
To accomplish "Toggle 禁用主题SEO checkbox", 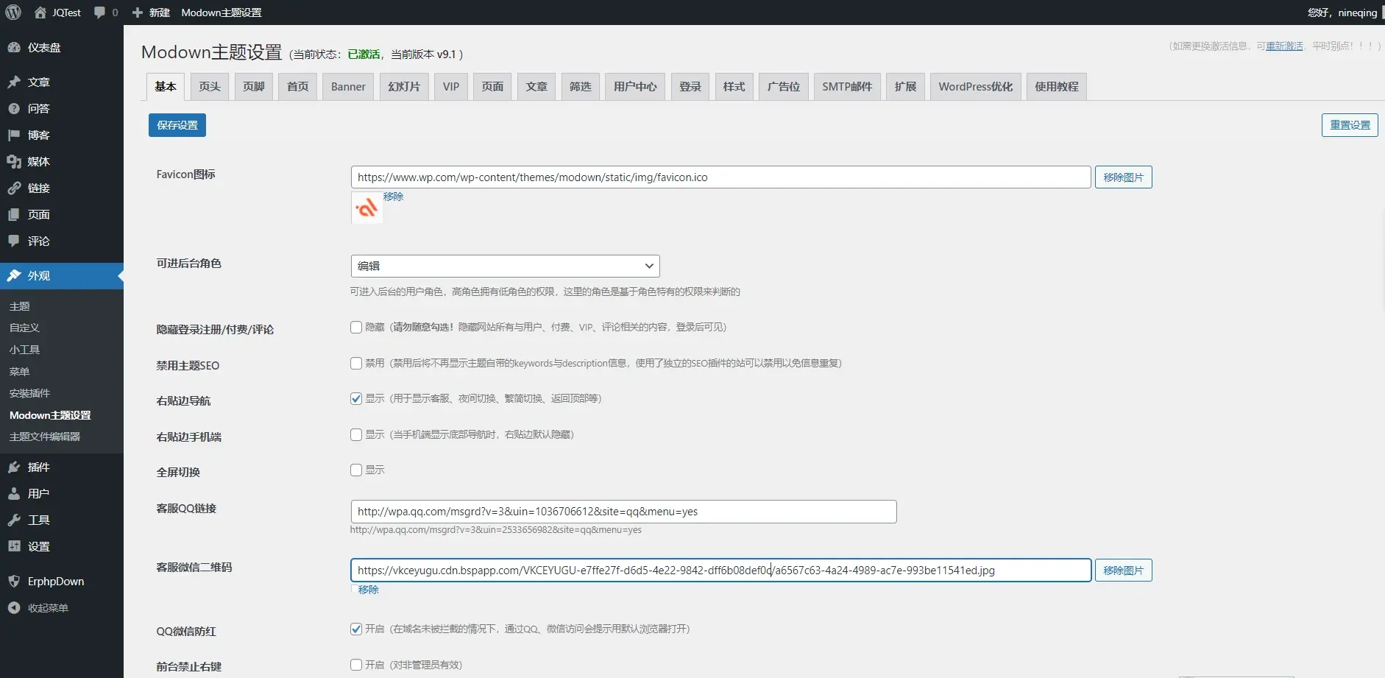I will point(356,363).
